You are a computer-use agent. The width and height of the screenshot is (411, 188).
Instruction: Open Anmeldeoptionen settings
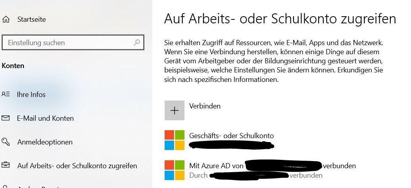click(x=45, y=142)
